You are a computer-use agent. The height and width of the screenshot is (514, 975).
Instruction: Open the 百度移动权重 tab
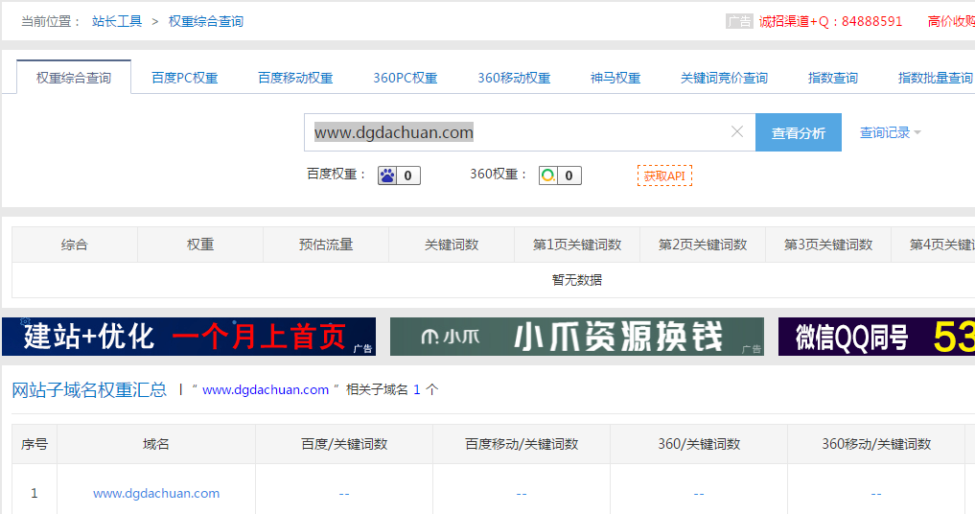point(295,78)
